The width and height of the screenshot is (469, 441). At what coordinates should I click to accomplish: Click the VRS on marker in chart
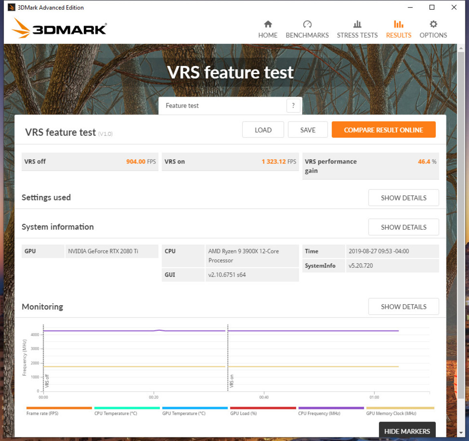(x=232, y=381)
